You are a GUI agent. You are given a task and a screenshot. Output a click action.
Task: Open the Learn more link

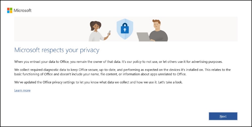(x=22, y=90)
